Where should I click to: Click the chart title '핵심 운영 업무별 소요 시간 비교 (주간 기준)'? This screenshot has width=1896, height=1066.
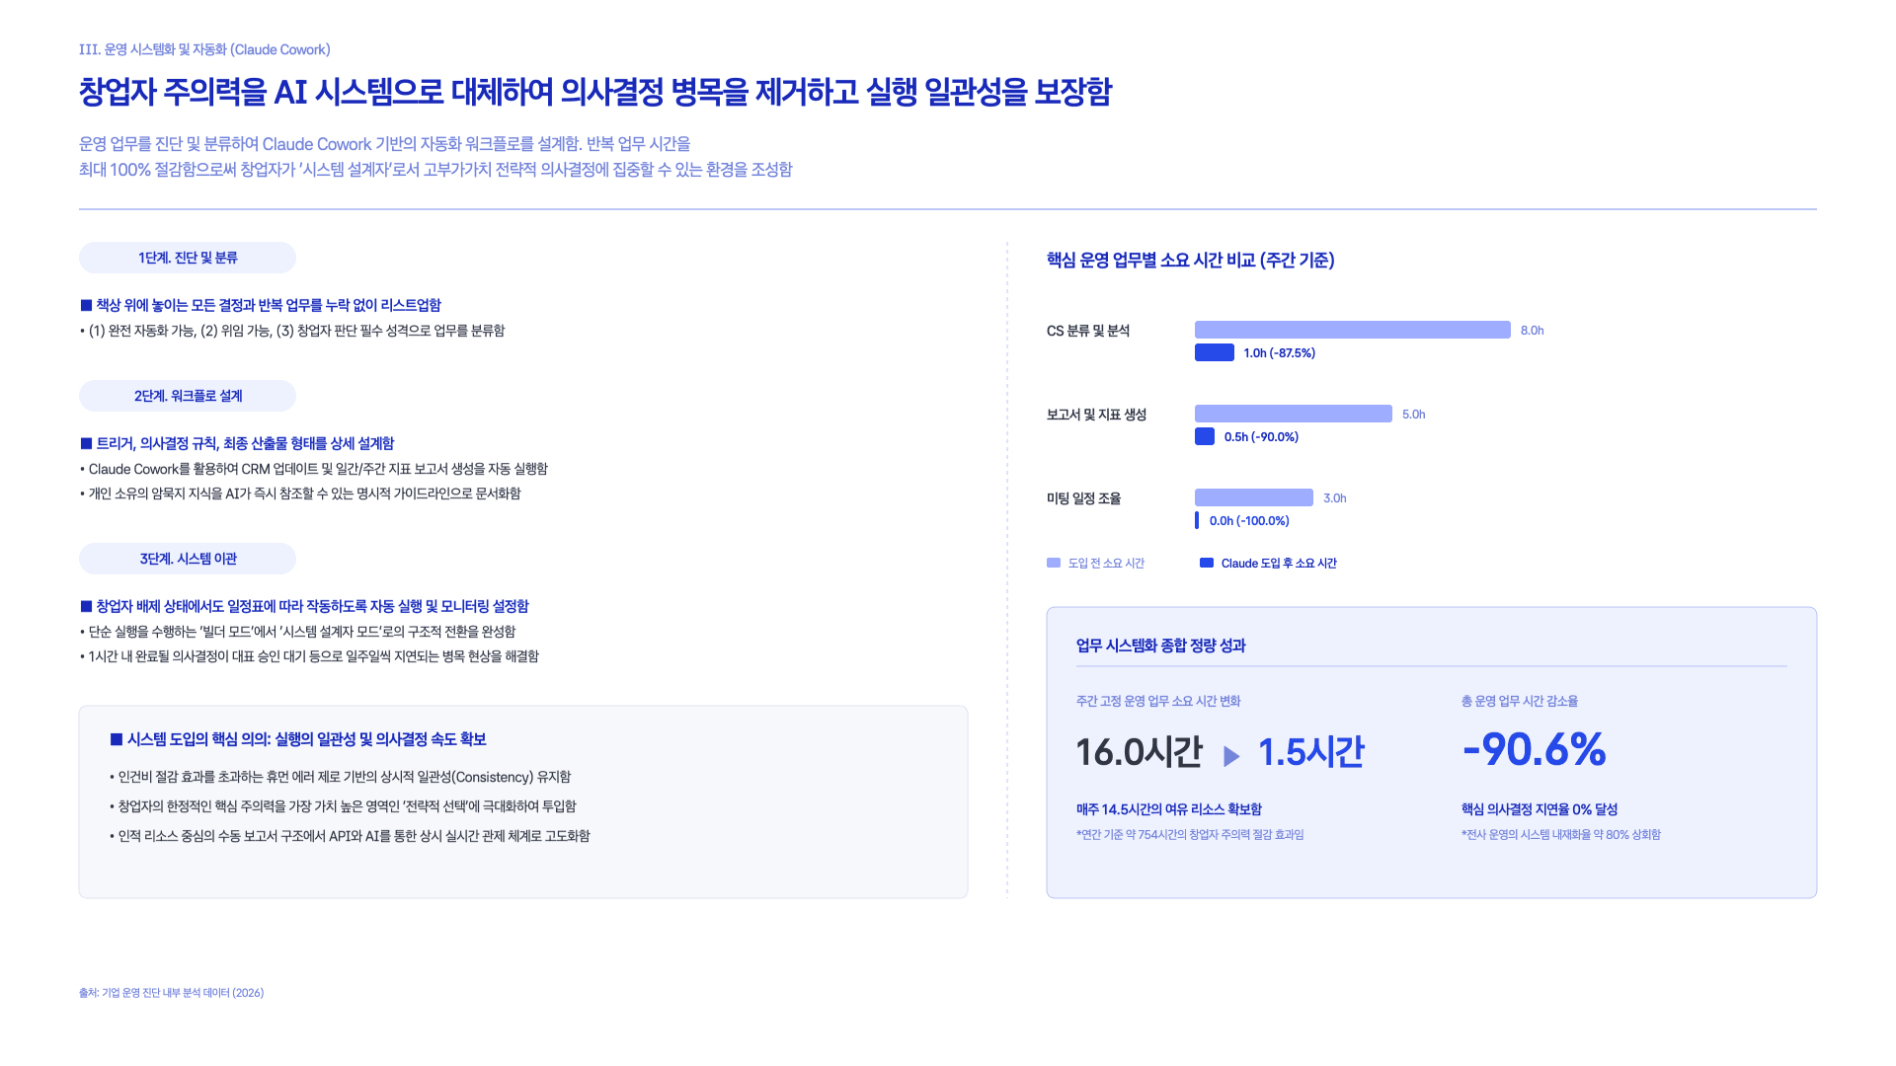click(1190, 261)
